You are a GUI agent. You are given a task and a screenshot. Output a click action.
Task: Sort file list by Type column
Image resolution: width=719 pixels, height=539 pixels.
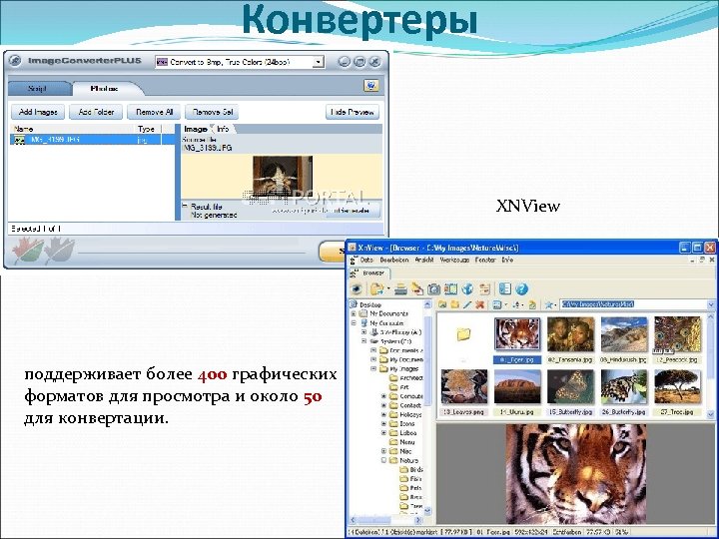click(x=148, y=129)
